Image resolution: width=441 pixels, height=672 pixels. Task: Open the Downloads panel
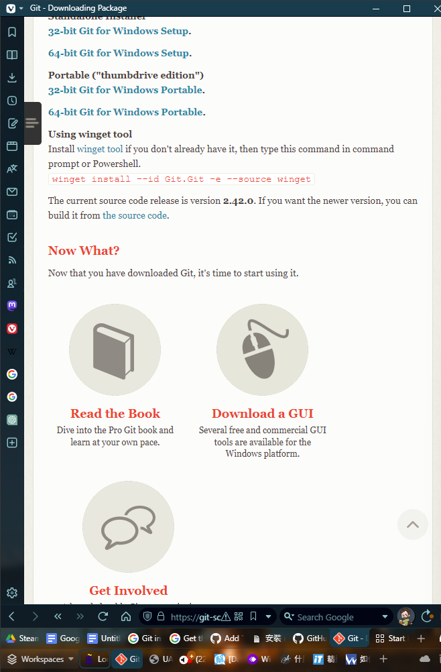click(x=12, y=78)
